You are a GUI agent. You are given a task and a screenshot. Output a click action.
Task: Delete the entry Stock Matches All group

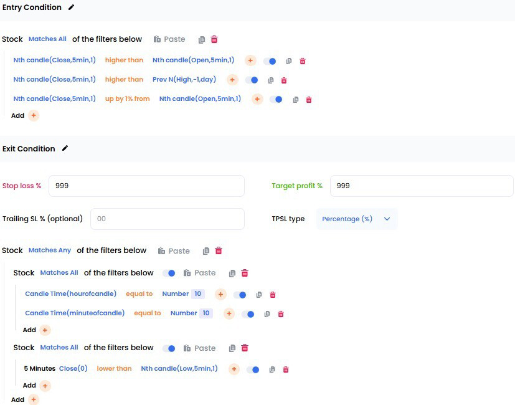[x=214, y=39]
